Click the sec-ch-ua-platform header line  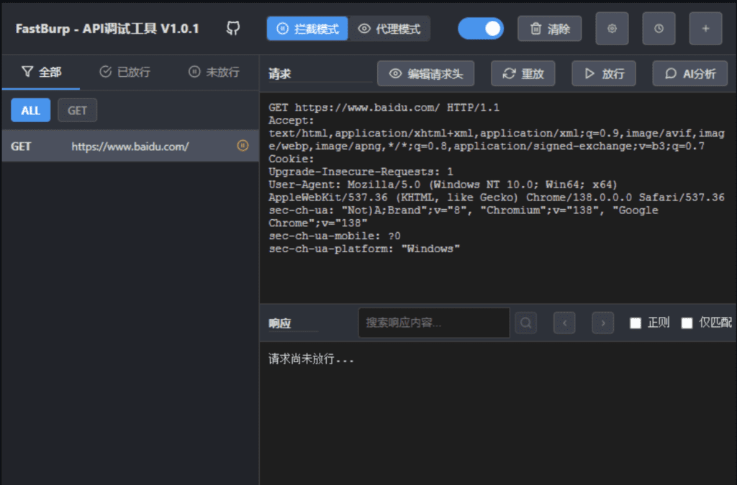pos(364,249)
